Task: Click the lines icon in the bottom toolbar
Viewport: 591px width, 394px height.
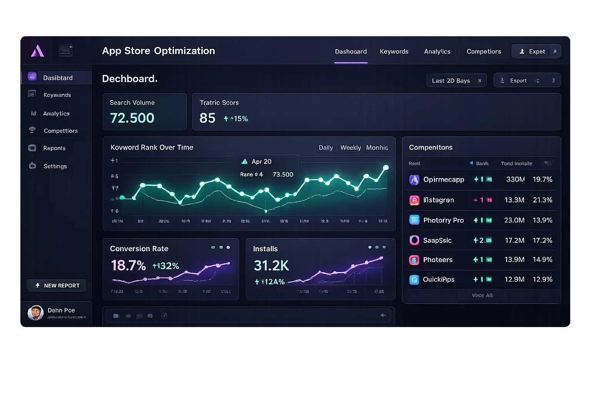Action: tap(140, 316)
